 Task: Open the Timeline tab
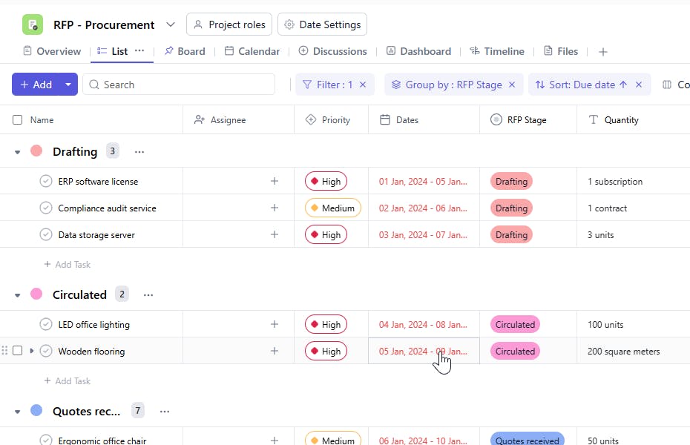(x=496, y=51)
